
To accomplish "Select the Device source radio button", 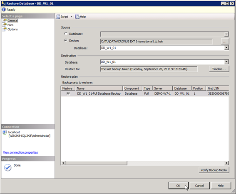I will point(66,40).
